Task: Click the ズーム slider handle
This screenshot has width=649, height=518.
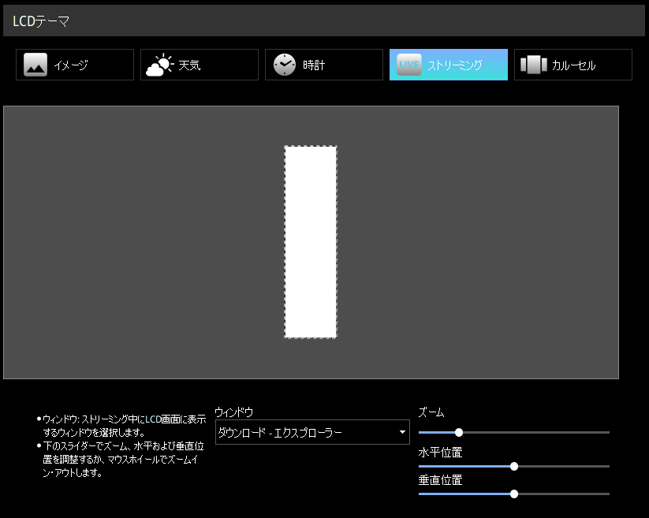Action: pos(459,432)
